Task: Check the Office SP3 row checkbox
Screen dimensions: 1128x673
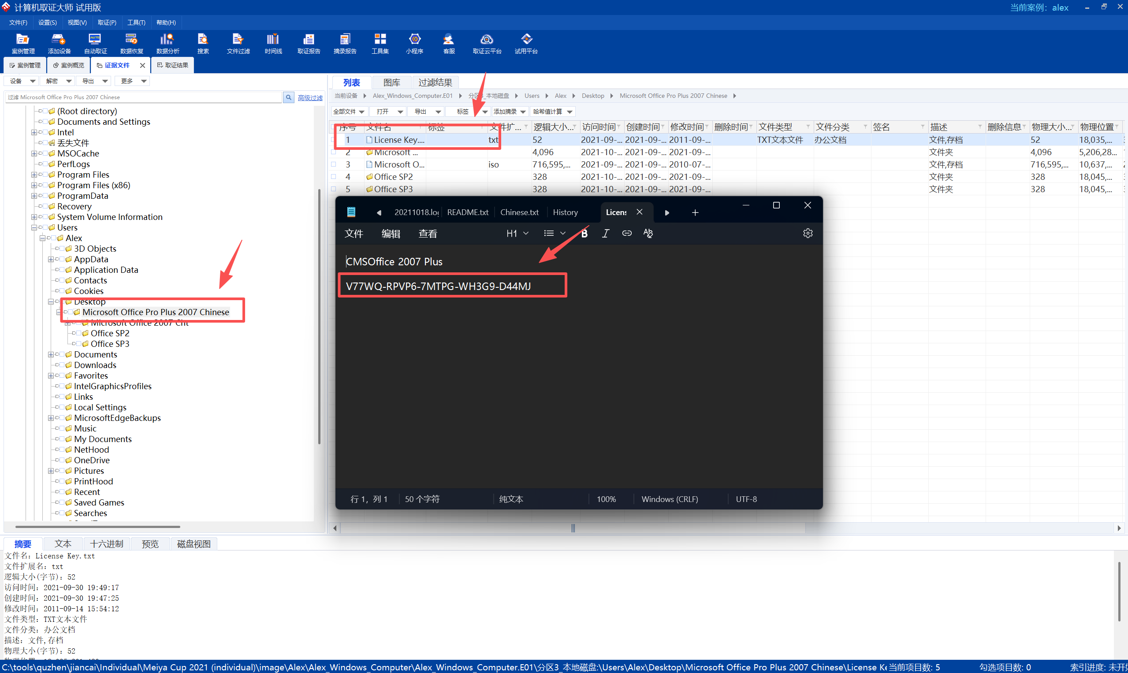Action: 334,189
